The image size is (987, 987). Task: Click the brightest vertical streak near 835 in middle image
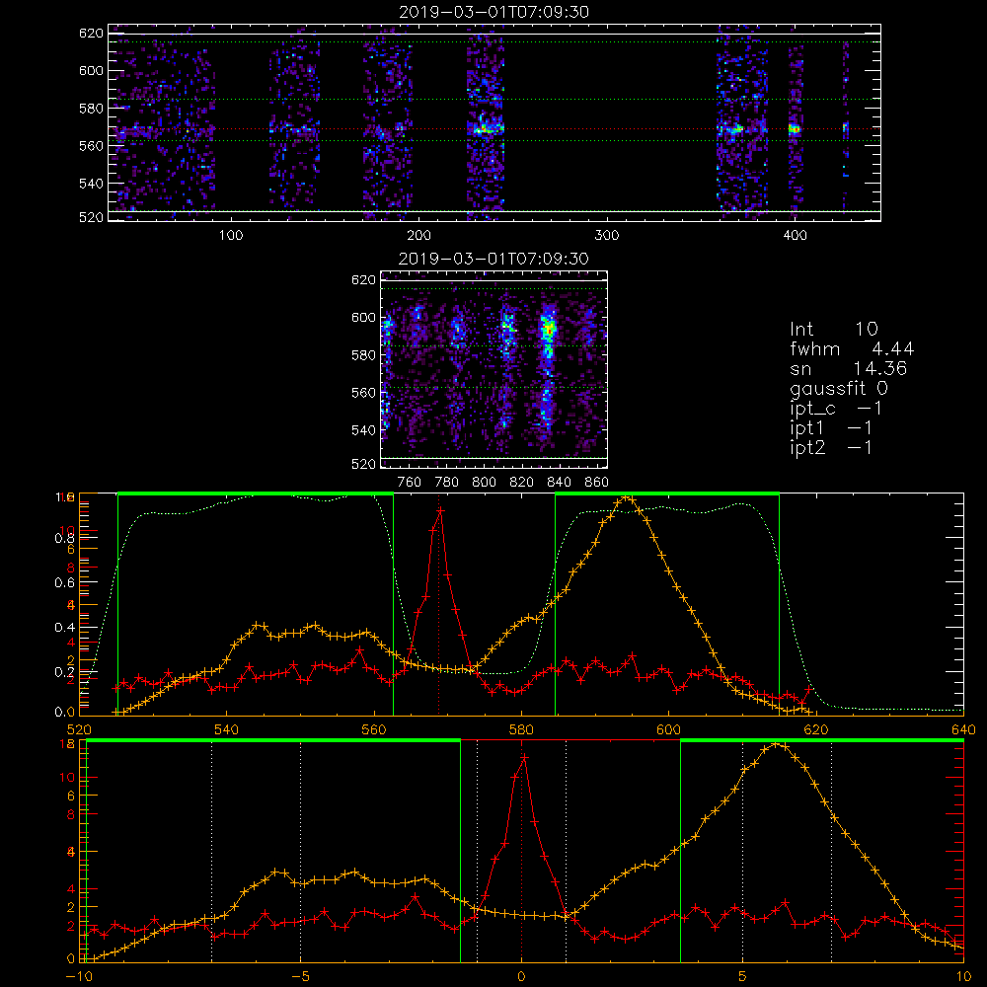(548, 331)
